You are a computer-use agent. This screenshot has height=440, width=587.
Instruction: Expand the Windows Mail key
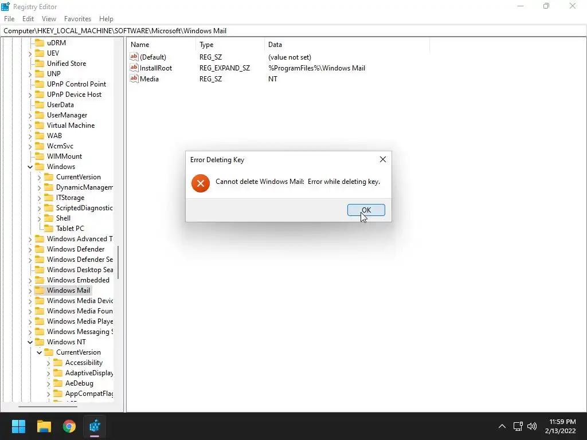[x=30, y=290]
